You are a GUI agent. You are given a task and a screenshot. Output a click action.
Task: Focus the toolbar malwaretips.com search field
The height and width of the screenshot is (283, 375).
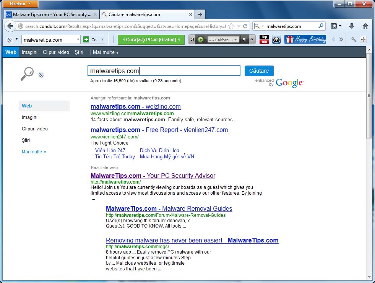point(49,40)
